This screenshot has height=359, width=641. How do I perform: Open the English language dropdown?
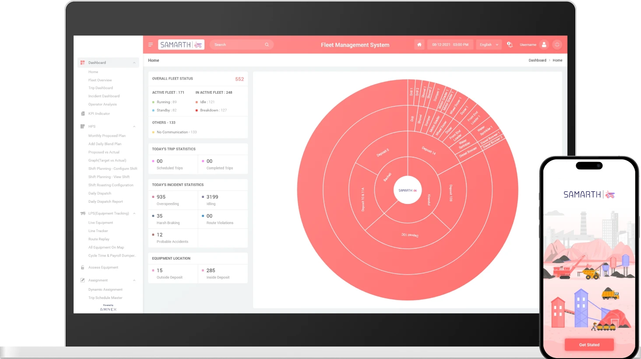tap(489, 45)
